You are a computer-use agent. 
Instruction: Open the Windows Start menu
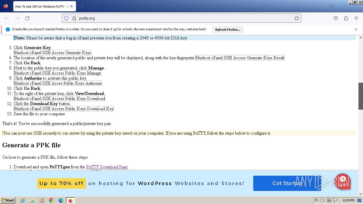8,200
